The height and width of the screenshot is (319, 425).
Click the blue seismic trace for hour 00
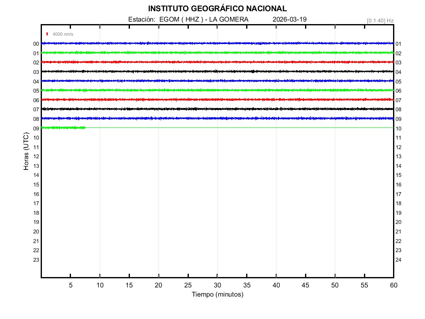(x=217, y=43)
